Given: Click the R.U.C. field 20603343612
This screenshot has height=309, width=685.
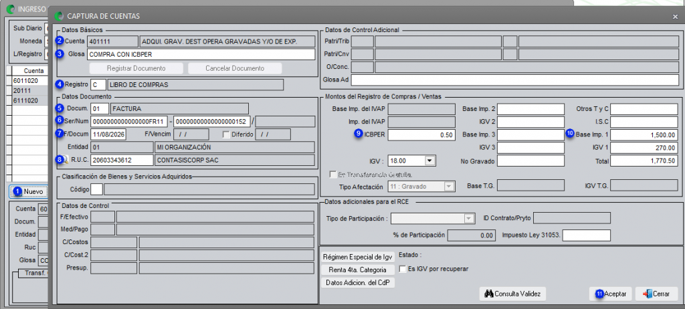Looking at the screenshot, I should click(x=122, y=161).
